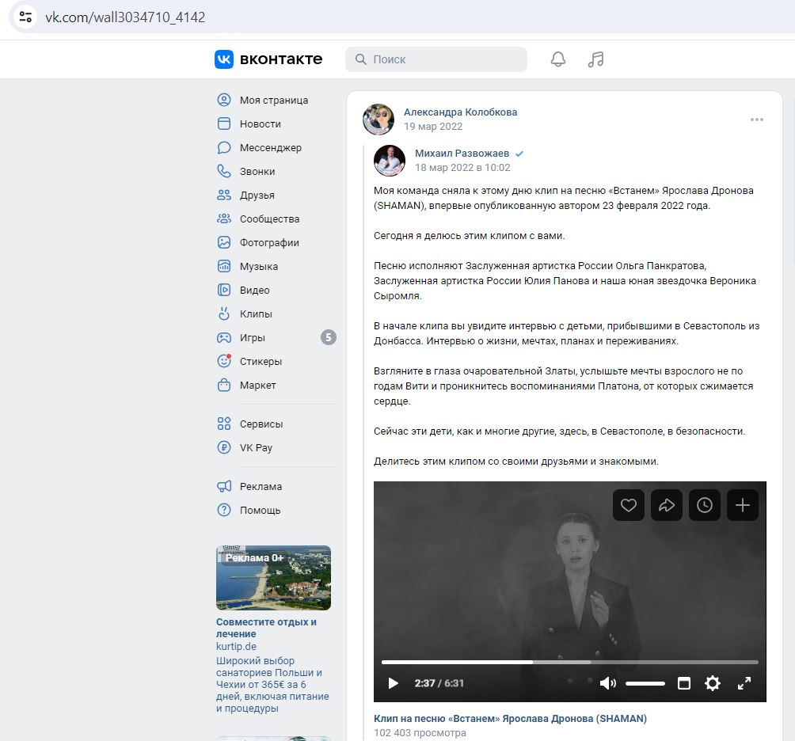Open post date 19 мар 2022

pyautogui.click(x=433, y=126)
